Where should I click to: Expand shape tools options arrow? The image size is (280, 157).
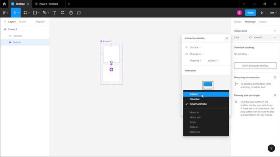pyautogui.click(x=38, y=13)
